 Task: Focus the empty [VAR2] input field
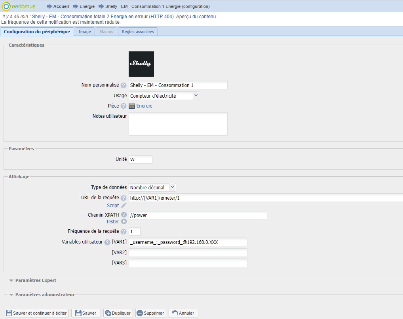(188, 253)
